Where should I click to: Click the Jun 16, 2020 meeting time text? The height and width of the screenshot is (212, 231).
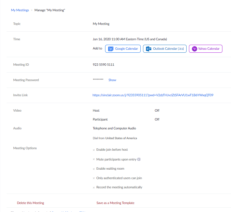(x=130, y=39)
